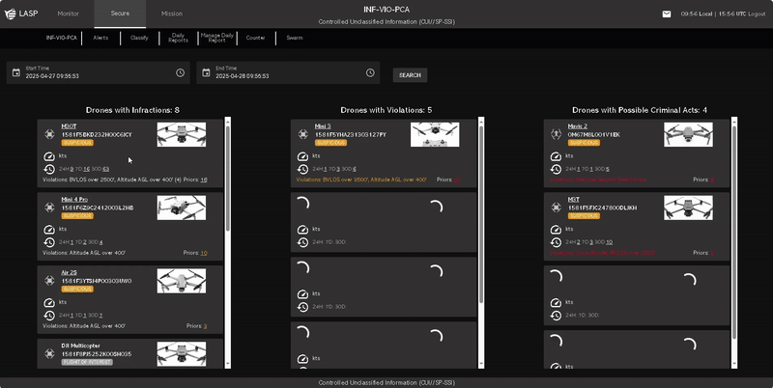
Task: Click drone icon on the Air 2S card
Action: coord(49,281)
